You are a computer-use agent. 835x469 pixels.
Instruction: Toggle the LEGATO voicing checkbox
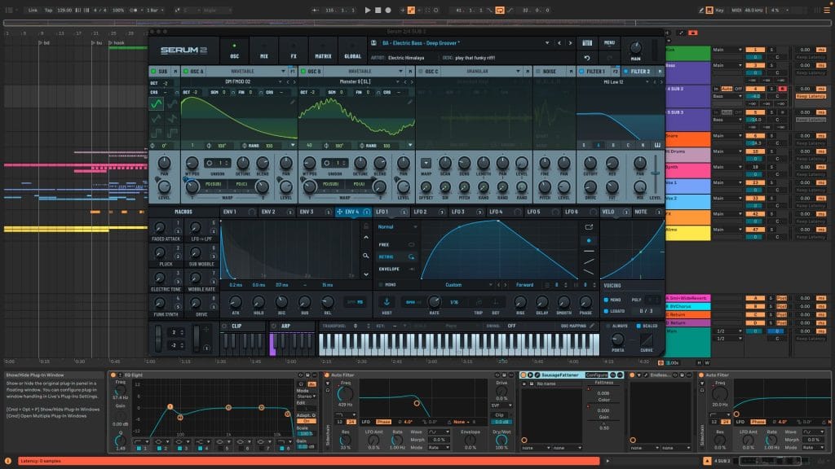tap(607, 310)
